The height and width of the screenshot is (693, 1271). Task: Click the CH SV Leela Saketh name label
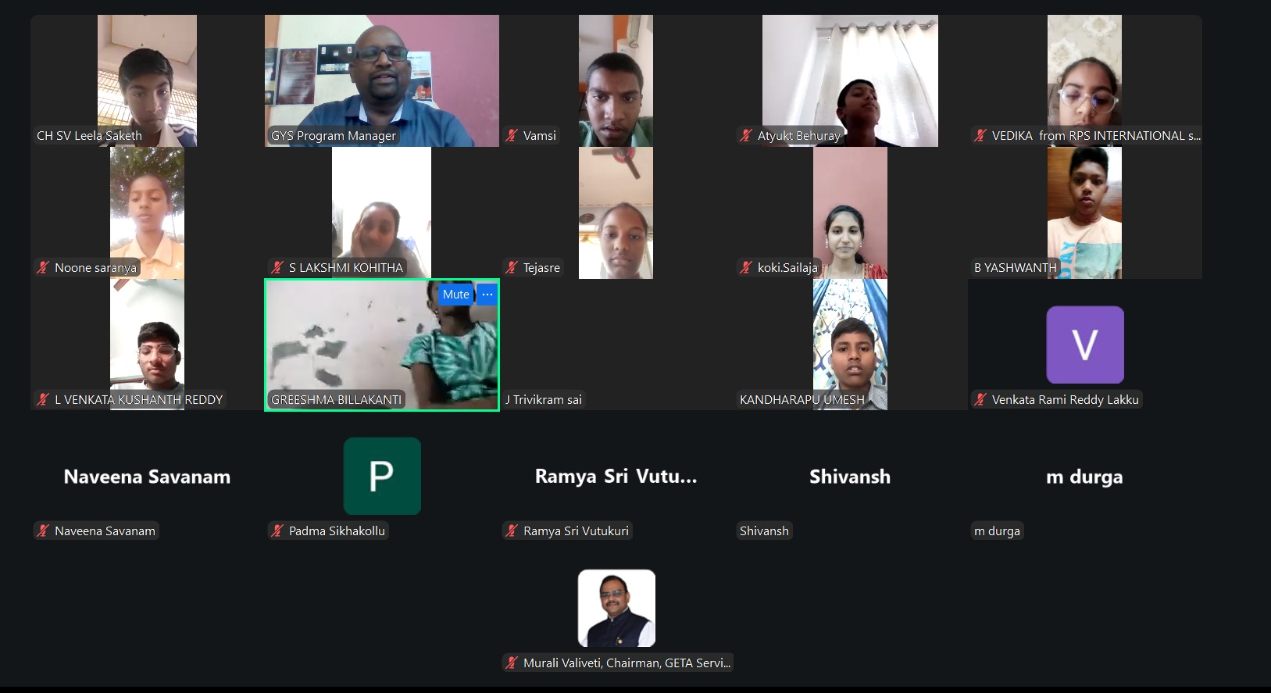(89, 135)
